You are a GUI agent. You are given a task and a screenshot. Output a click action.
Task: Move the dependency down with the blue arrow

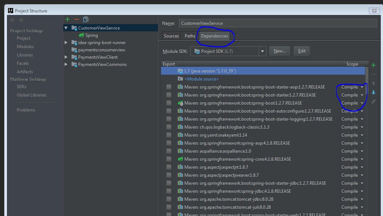[x=374, y=93]
